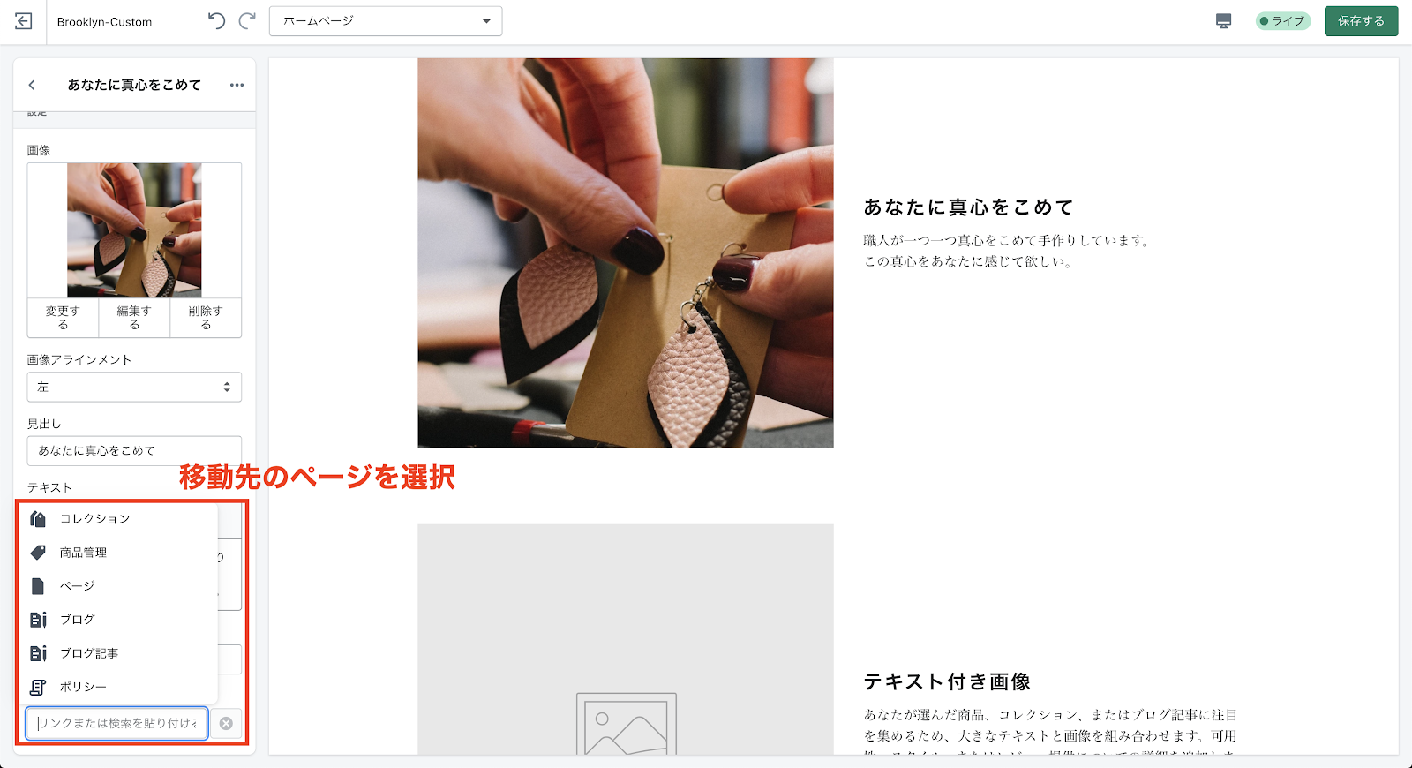Click the 見出し heading text field
This screenshot has width=1412, height=768.
coord(134,450)
